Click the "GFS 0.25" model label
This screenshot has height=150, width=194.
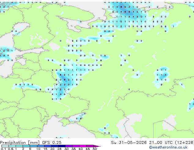52,142
